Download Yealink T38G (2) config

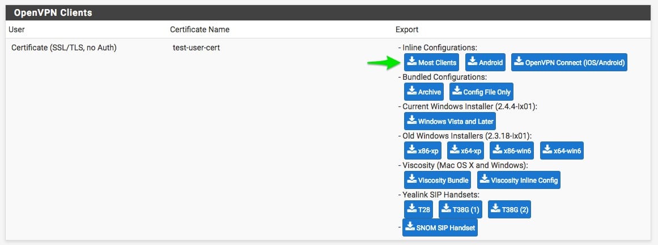[510, 209]
